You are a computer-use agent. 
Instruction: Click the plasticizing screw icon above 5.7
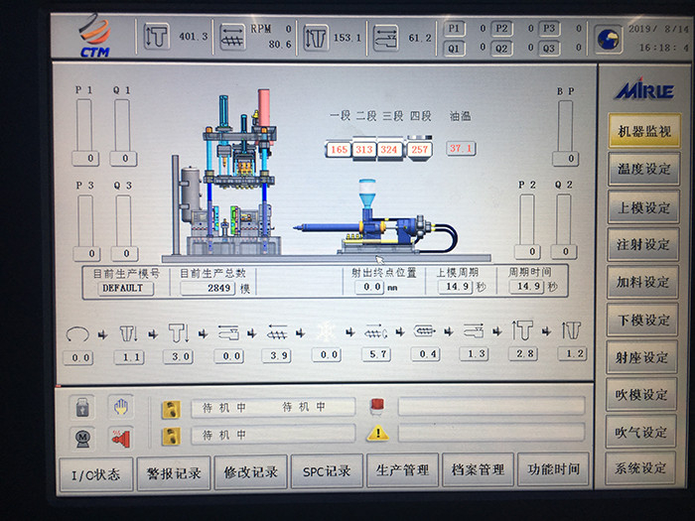375,331
